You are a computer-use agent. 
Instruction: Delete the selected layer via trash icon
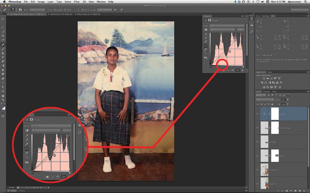(305, 191)
